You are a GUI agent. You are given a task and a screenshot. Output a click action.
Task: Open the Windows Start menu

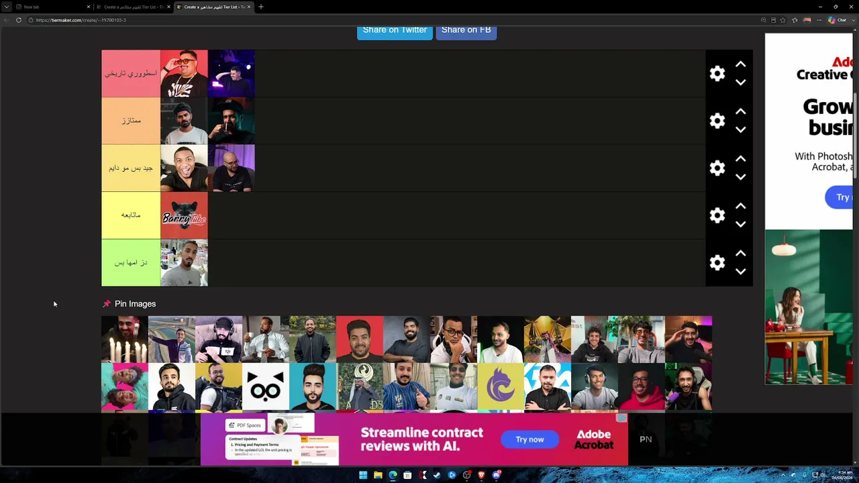(x=363, y=475)
